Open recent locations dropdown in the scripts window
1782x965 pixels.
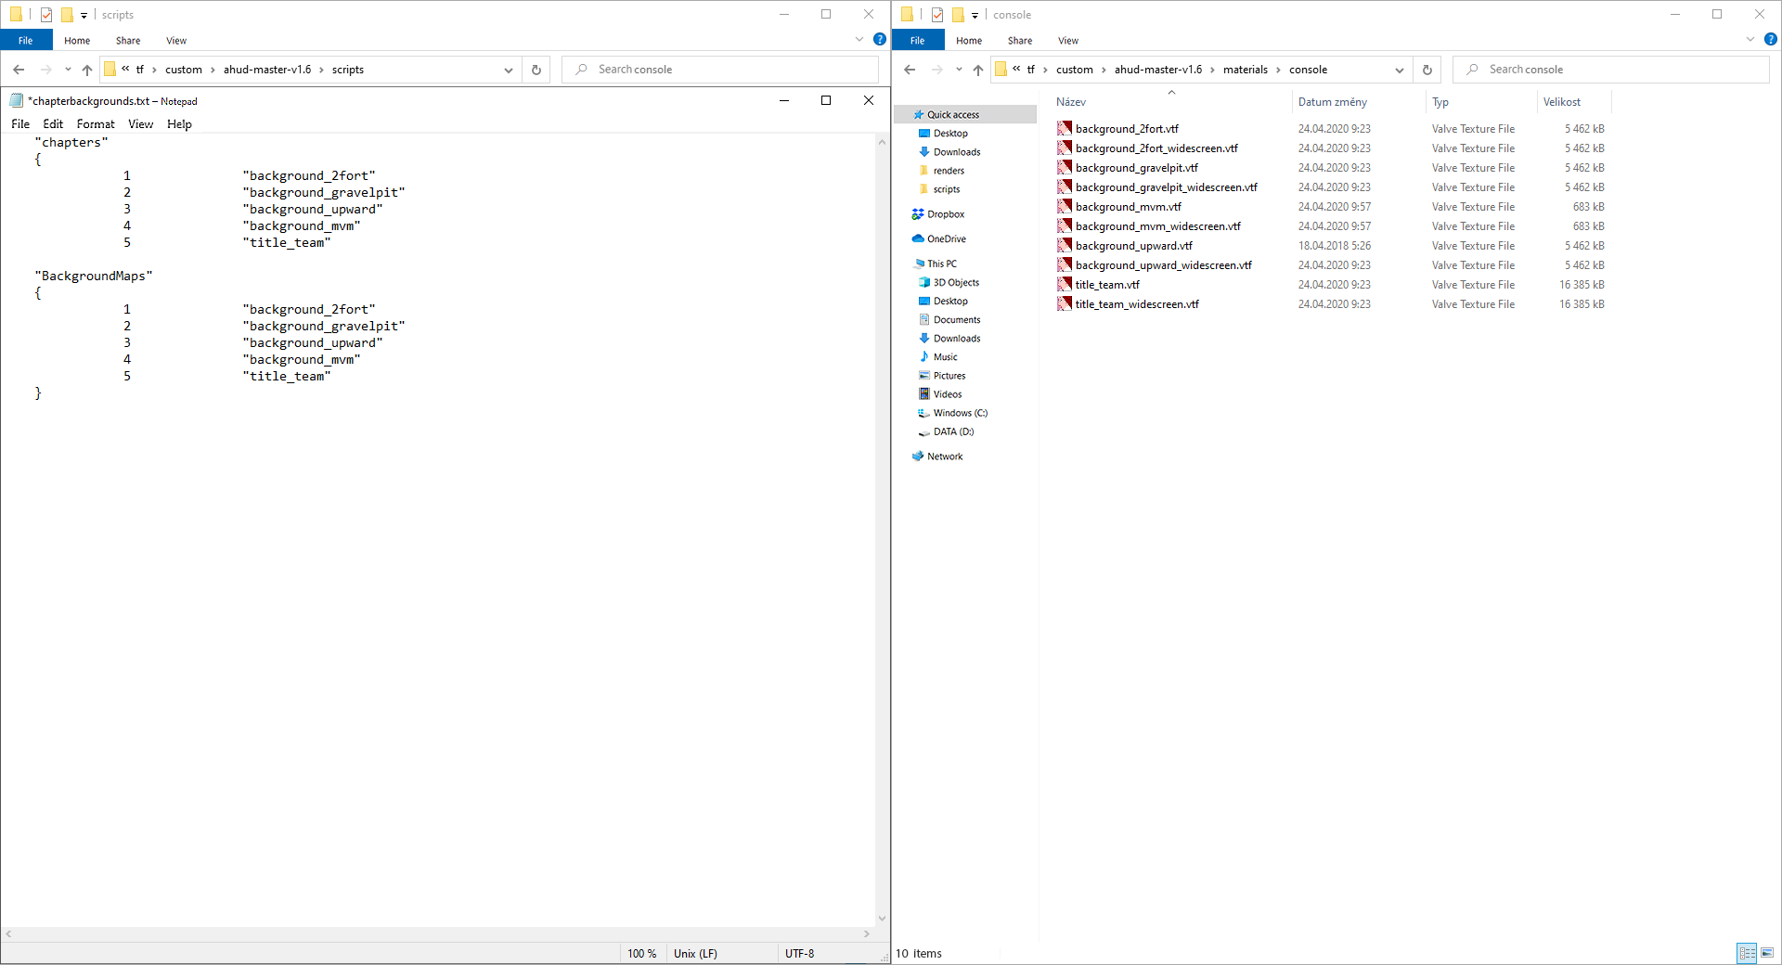point(68,70)
